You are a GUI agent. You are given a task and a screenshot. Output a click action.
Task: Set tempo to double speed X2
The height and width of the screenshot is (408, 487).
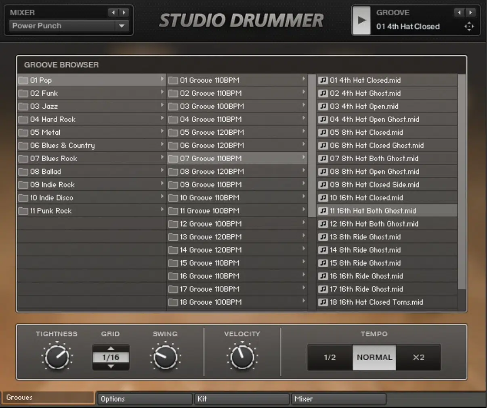(x=418, y=357)
